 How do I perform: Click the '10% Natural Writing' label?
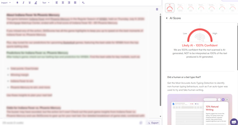pos(212,108)
